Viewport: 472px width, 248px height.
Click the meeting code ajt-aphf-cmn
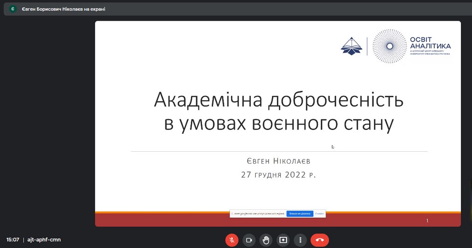(44, 240)
